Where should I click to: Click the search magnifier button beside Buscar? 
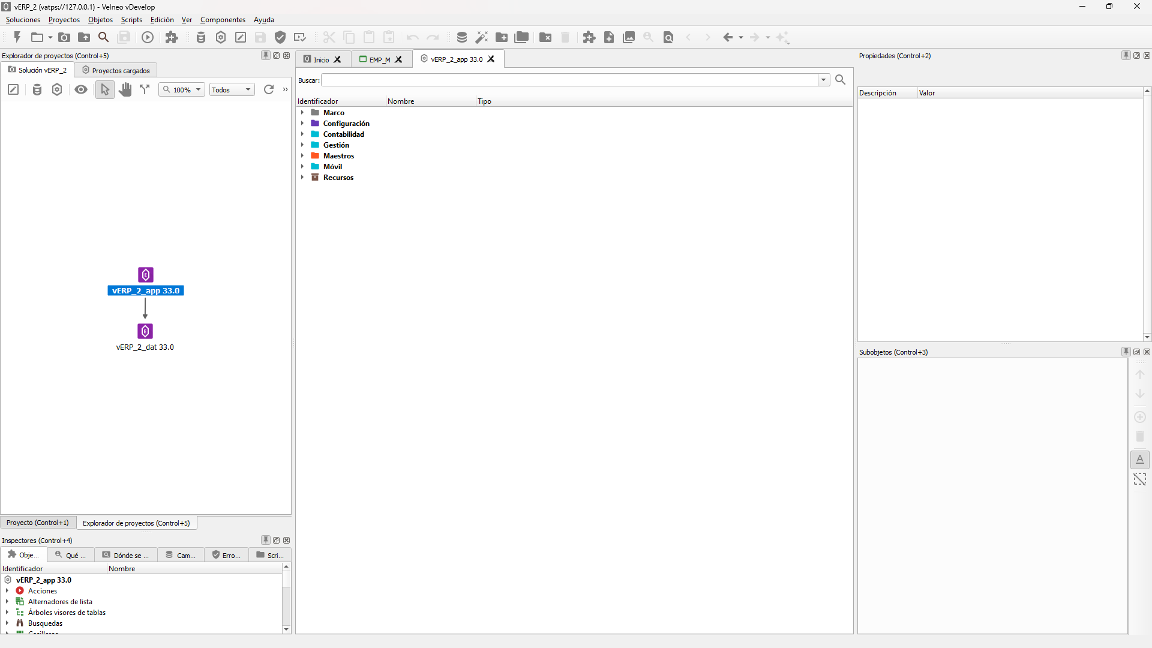pos(840,80)
